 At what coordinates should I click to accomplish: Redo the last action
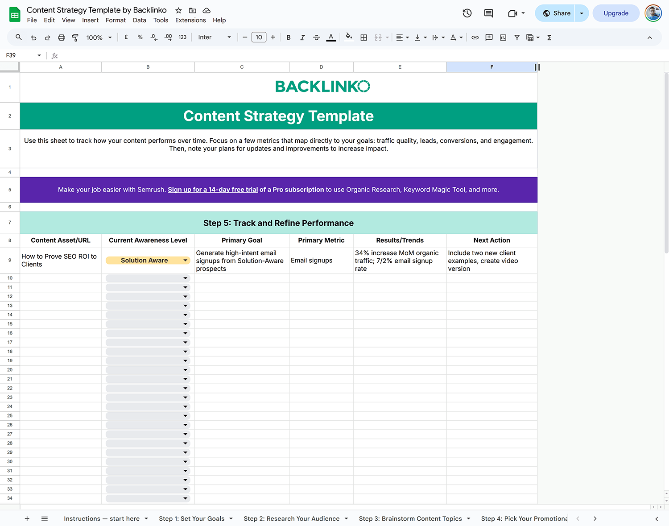click(x=47, y=38)
